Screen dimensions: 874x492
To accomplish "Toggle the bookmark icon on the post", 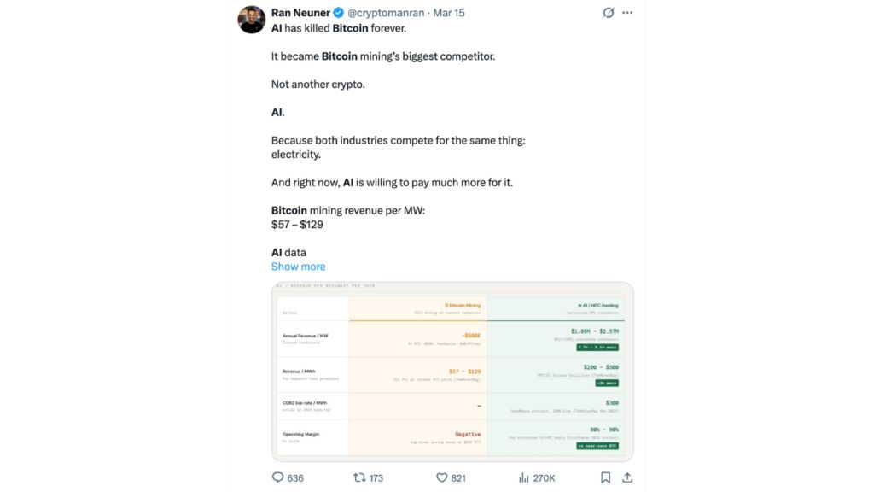I will [x=605, y=477].
